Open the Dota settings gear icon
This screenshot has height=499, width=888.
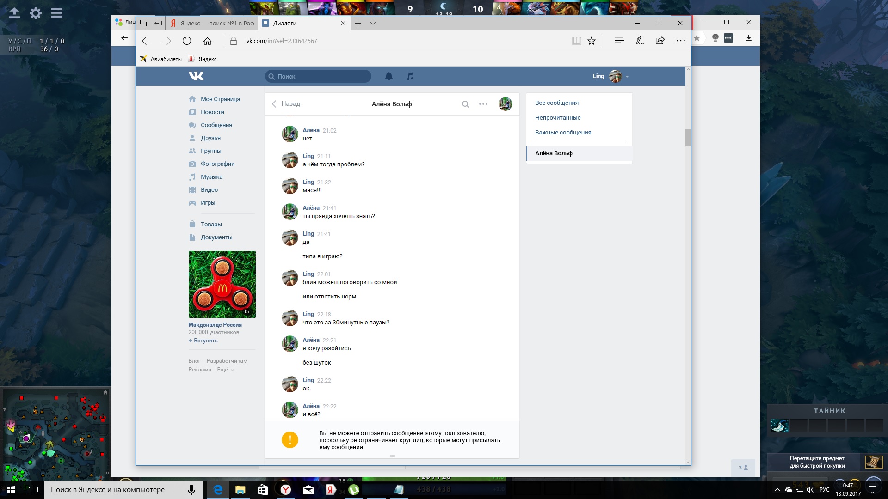tap(36, 13)
